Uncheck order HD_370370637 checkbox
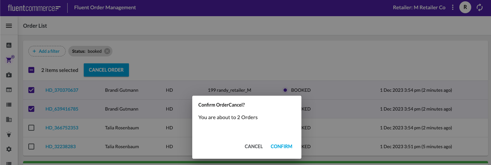Image resolution: width=491 pixels, height=165 pixels. [x=31, y=90]
